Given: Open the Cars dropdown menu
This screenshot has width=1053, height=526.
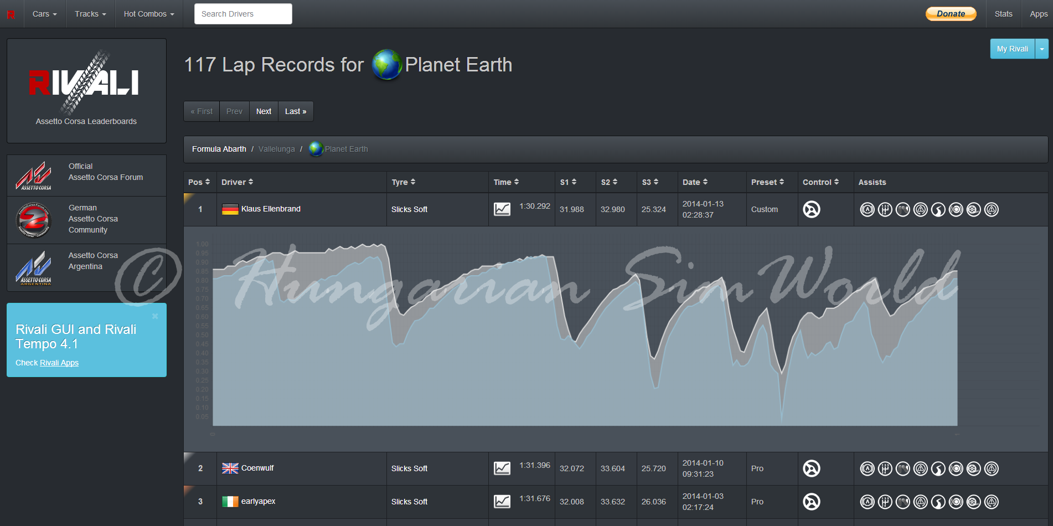Looking at the screenshot, I should [45, 14].
